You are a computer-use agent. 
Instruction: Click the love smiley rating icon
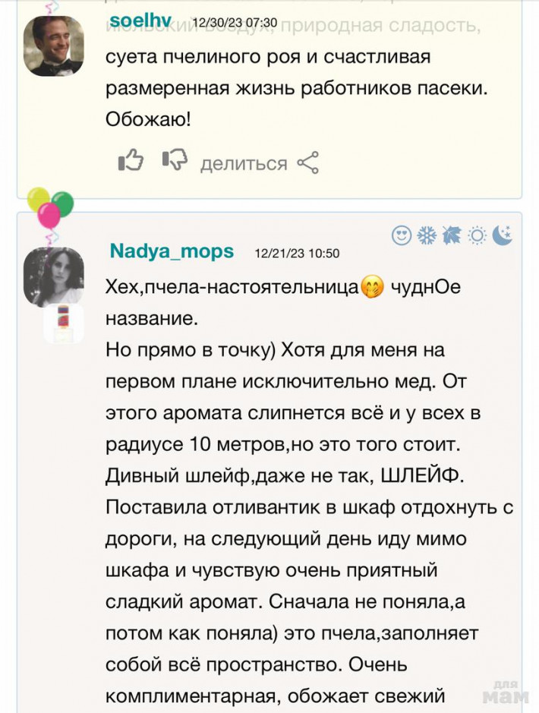tap(401, 235)
